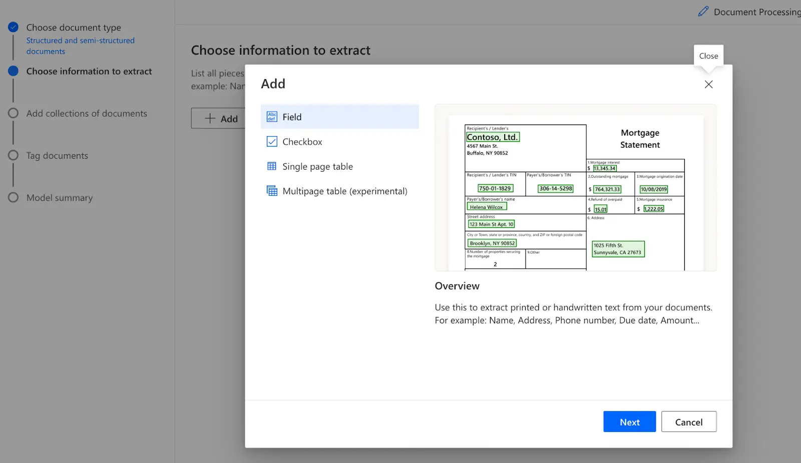Open the Choose document type step
801x463 pixels.
(74, 28)
